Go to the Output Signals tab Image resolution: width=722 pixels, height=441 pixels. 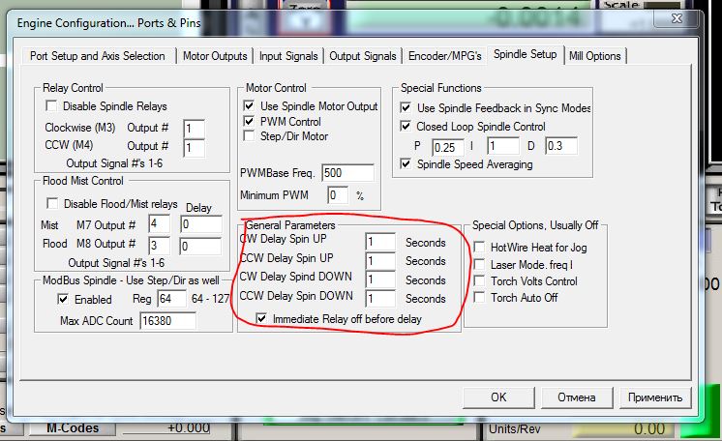coord(362,56)
